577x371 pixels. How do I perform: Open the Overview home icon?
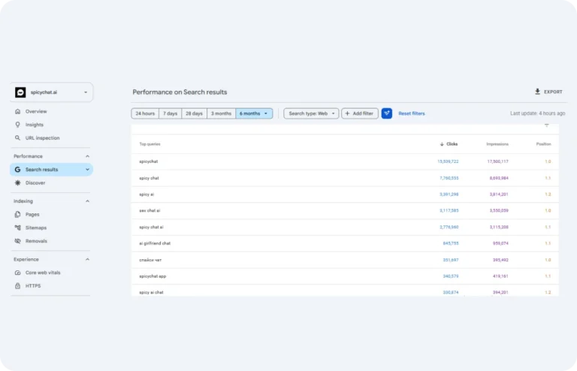pyautogui.click(x=17, y=111)
